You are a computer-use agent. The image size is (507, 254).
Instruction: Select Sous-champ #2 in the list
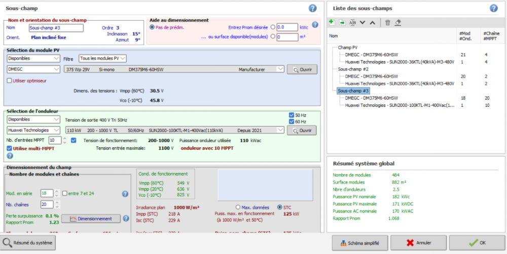click(351, 69)
